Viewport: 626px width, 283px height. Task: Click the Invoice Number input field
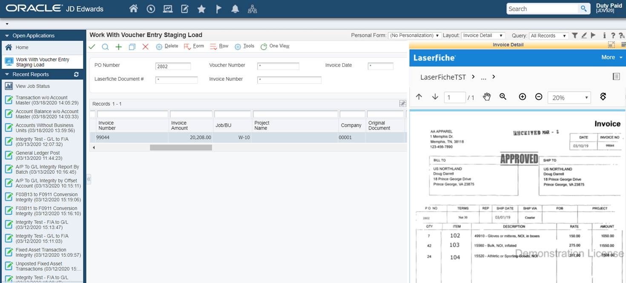(289, 80)
